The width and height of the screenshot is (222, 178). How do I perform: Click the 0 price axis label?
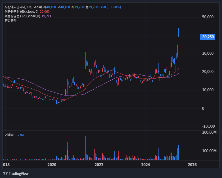tap(203, 108)
